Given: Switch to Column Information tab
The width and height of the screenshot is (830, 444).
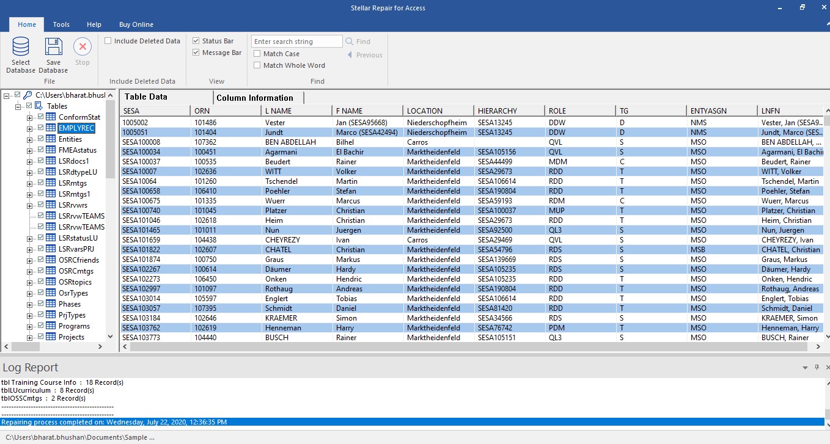Looking at the screenshot, I should point(258,98).
